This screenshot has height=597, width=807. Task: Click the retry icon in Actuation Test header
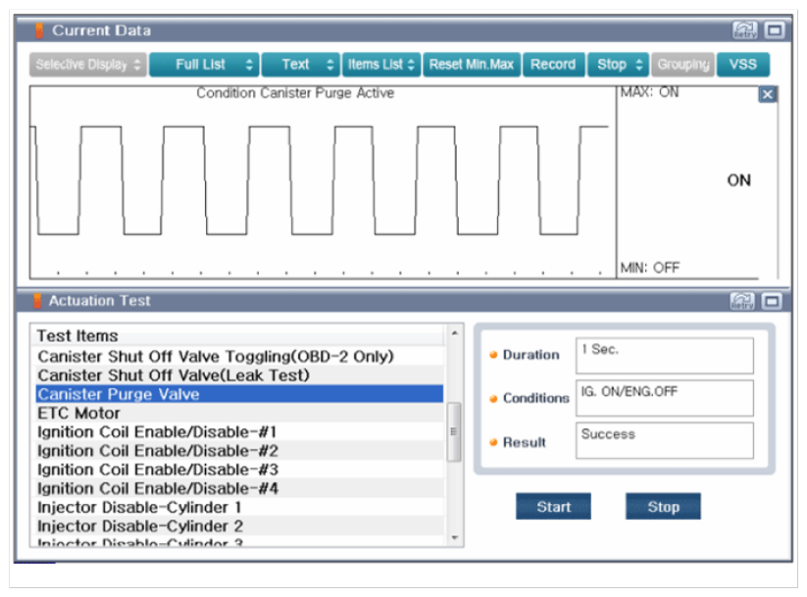(744, 301)
